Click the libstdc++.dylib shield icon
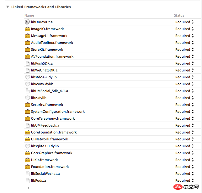 (27, 77)
